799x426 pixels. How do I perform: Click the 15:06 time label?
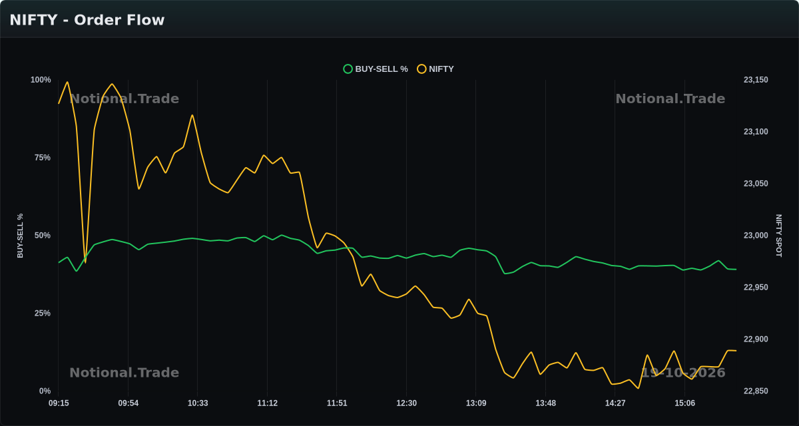[x=684, y=403]
